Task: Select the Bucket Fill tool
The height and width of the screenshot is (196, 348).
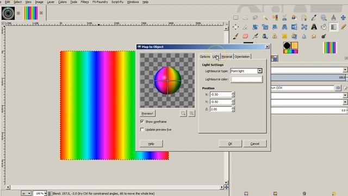Action: coord(324,27)
